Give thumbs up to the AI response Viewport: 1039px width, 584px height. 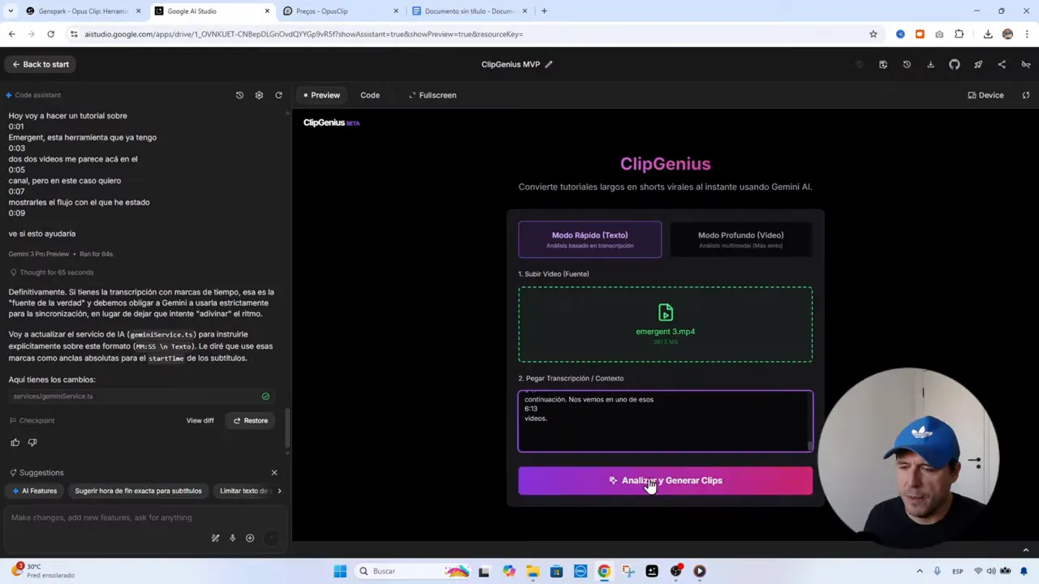pyautogui.click(x=15, y=442)
